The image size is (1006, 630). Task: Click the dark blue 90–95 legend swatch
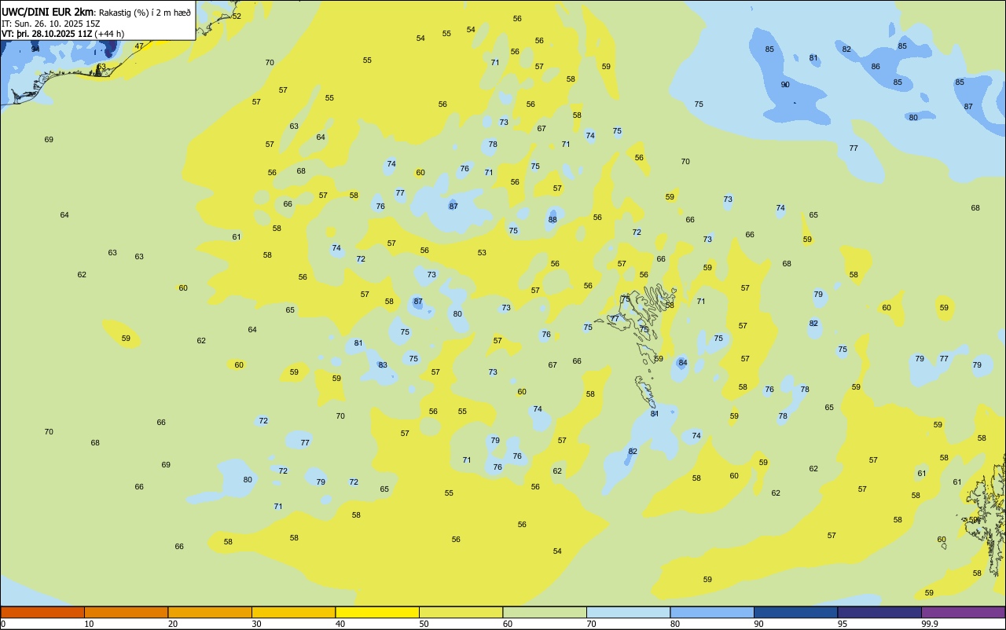[795, 612]
